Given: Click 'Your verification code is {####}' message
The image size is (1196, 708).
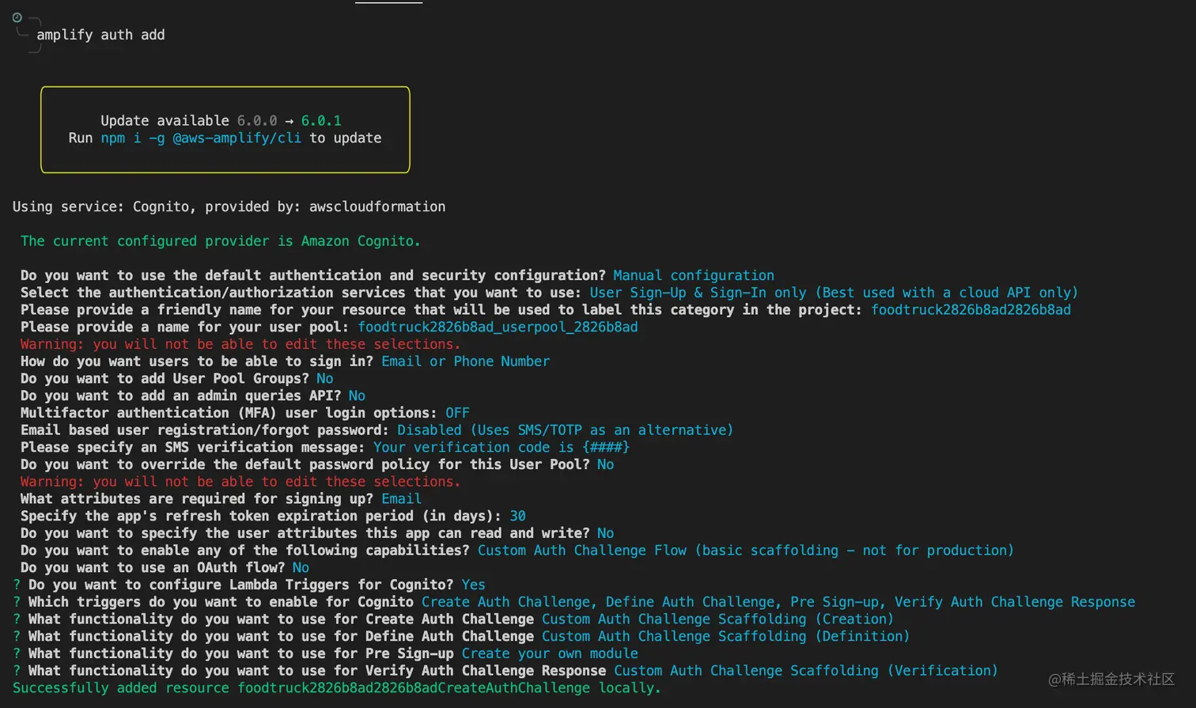Looking at the screenshot, I should (x=501, y=448).
